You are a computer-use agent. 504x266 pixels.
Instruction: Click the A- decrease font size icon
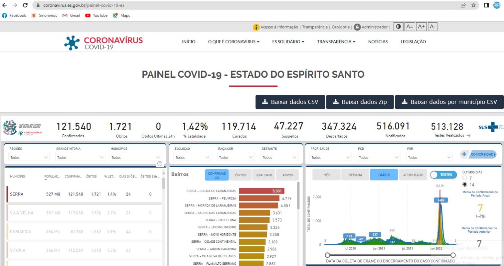pos(432,27)
